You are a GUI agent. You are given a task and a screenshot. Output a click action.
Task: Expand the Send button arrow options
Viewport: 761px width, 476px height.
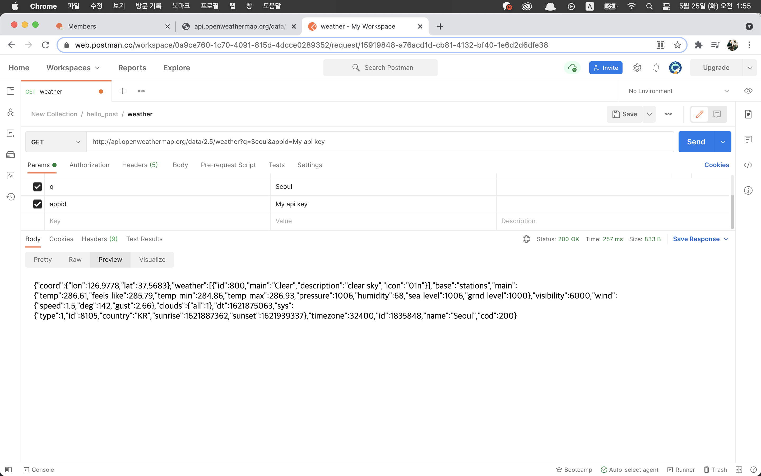(x=723, y=142)
